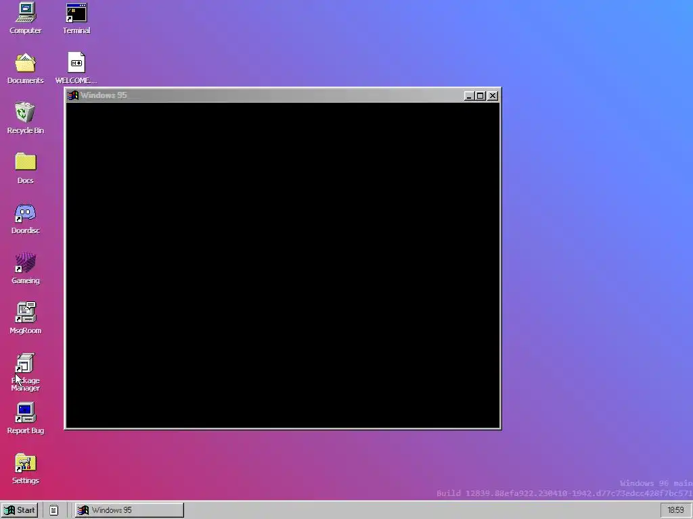Close the Windows 95 window

493,96
